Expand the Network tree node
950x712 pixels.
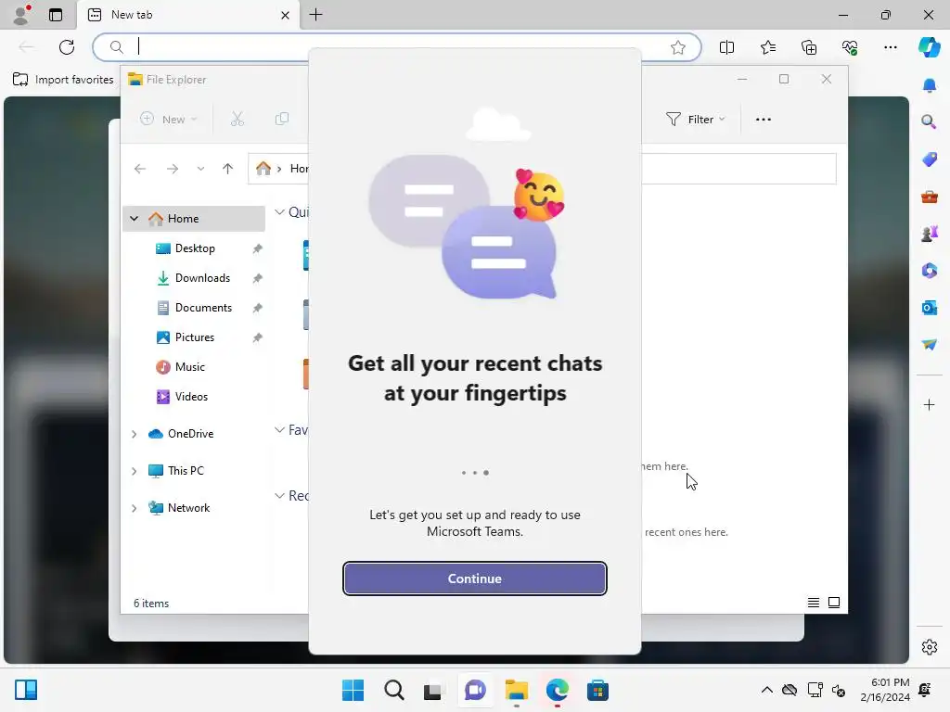tap(135, 508)
